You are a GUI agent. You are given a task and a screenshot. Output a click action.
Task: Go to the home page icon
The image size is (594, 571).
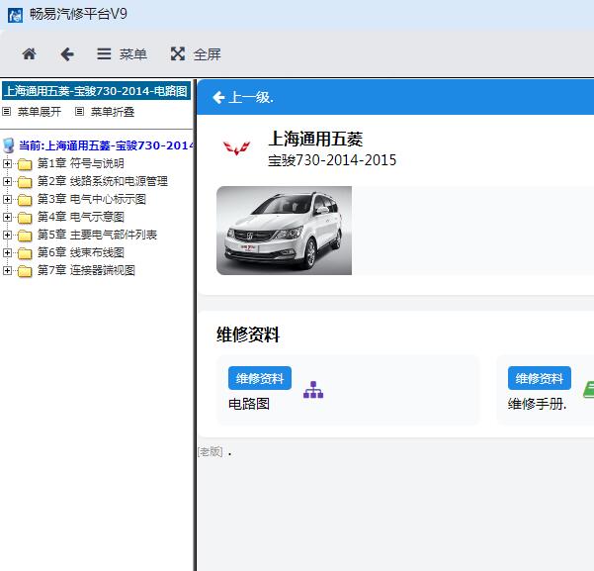(x=30, y=53)
